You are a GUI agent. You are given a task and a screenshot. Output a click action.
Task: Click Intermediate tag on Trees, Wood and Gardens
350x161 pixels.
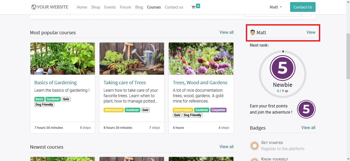[183, 110]
